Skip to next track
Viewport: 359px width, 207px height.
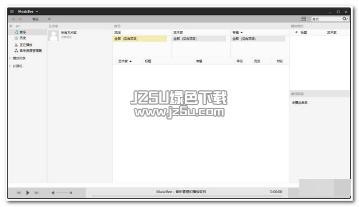36,193
